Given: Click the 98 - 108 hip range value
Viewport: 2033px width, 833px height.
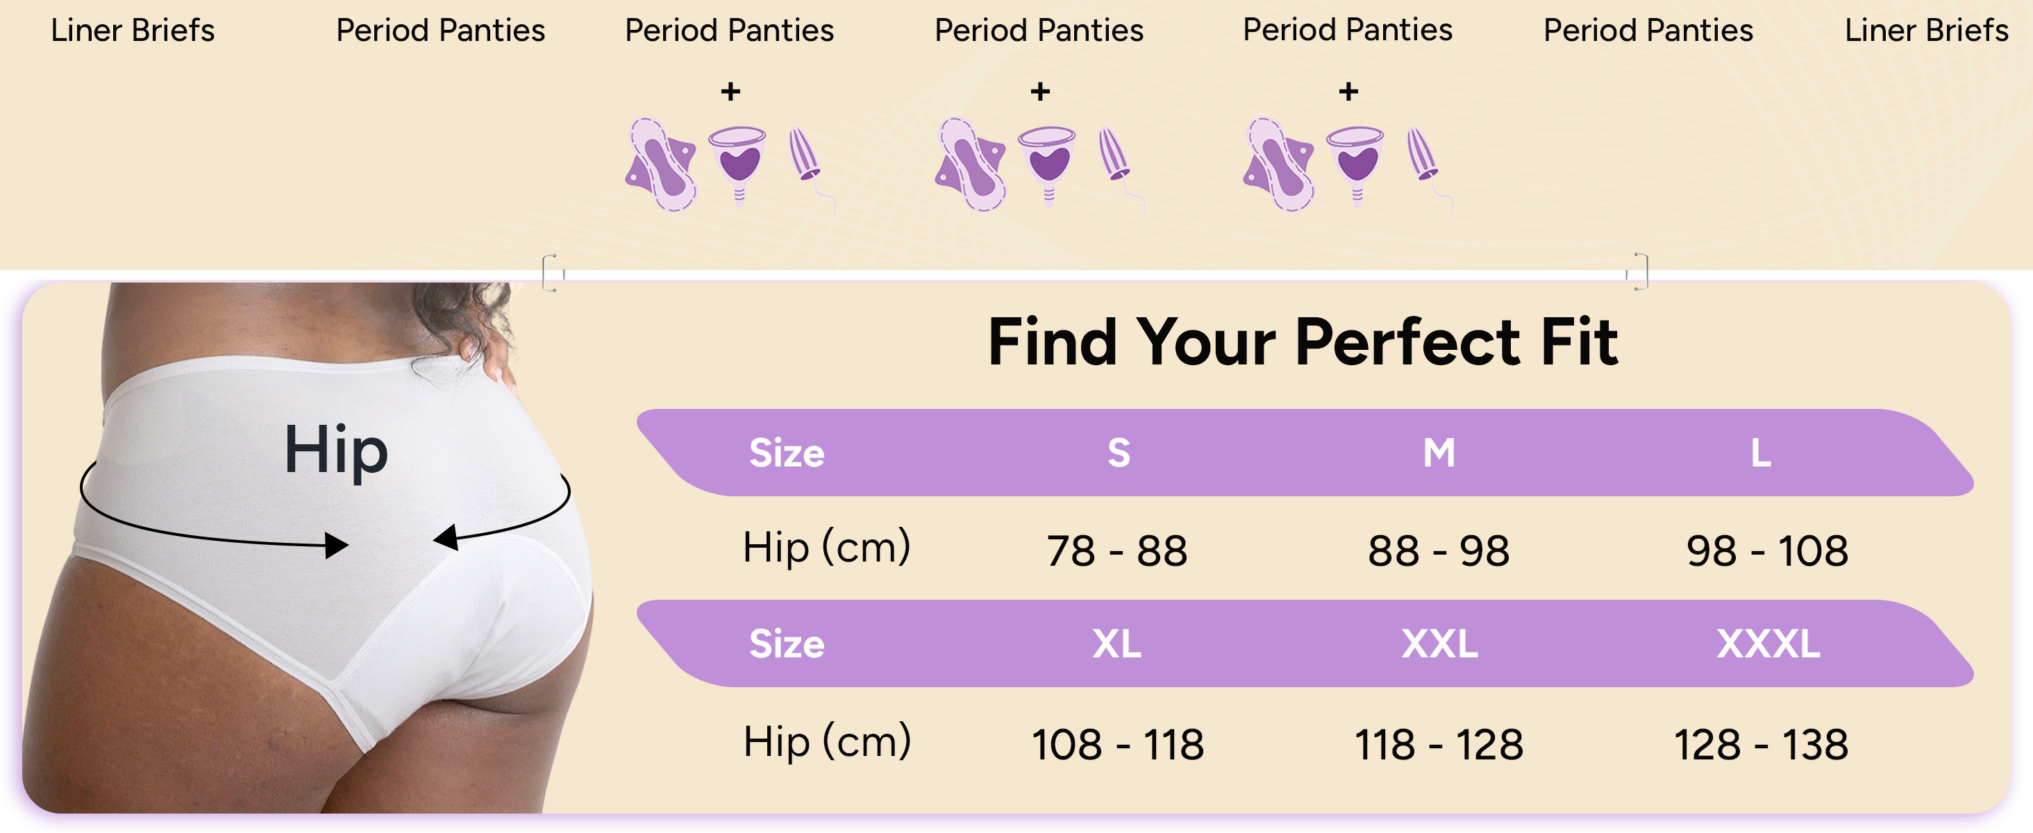Looking at the screenshot, I should point(1767,550).
